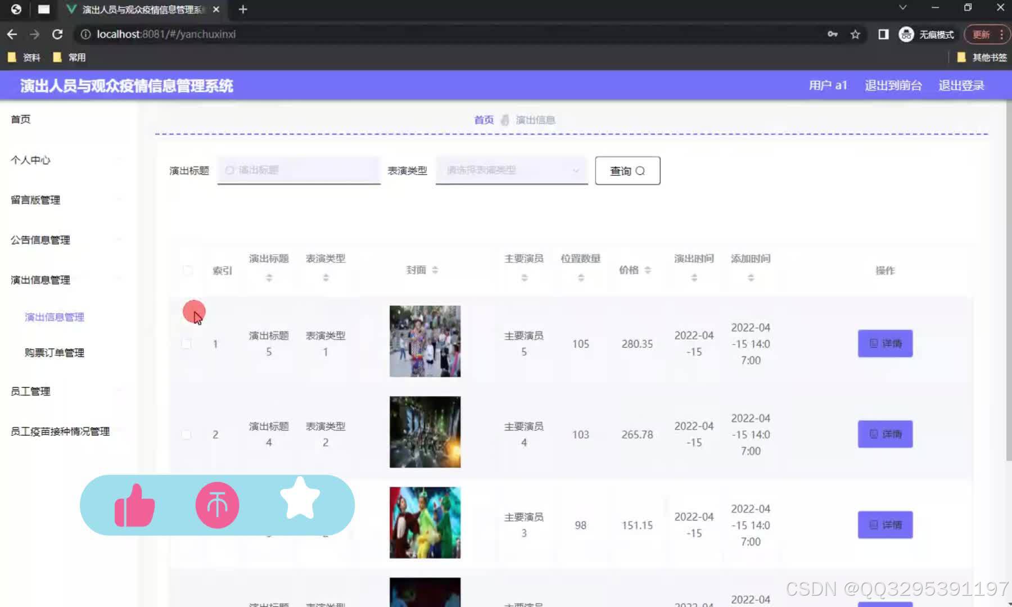The width and height of the screenshot is (1012, 607).
Task: Open cover thumbnail of row 2
Action: pos(425,432)
